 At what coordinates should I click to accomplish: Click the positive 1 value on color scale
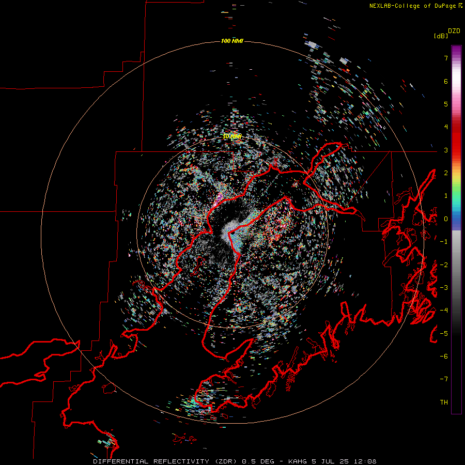446,196
